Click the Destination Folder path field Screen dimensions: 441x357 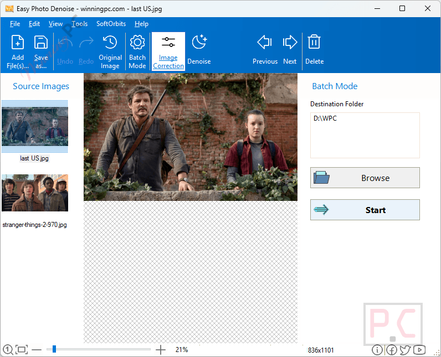[x=365, y=136]
